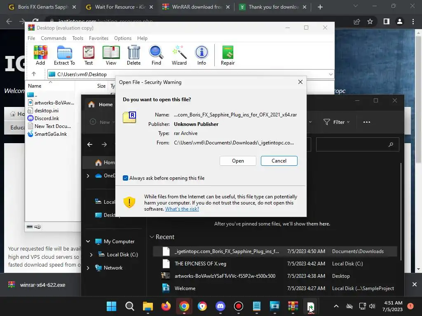422x316 pixels.
Task: Click the Windows Start button on taskbar
Action: (111, 306)
